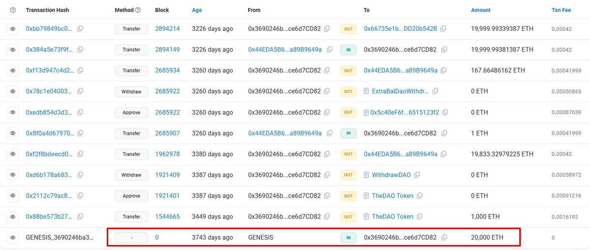Copy the 0x5c40eF6f...6515123f2 address
The height and width of the screenshot is (250, 590).
tap(445, 112)
